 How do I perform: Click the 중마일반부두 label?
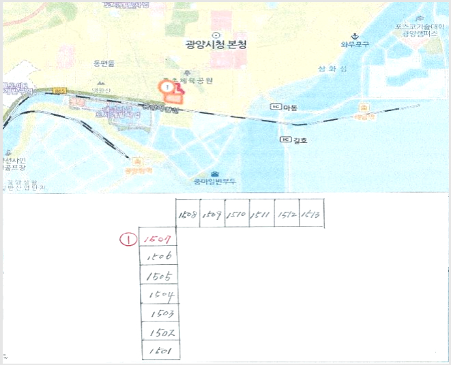click(x=215, y=182)
